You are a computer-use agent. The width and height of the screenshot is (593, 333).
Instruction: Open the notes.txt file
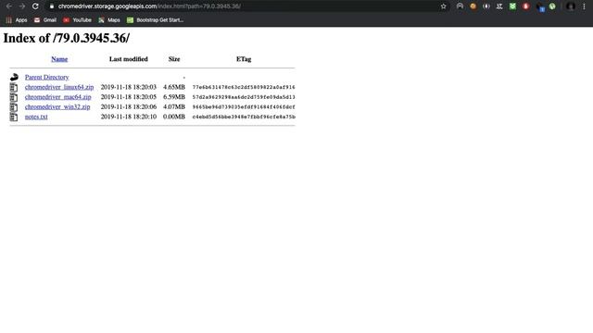(36, 117)
